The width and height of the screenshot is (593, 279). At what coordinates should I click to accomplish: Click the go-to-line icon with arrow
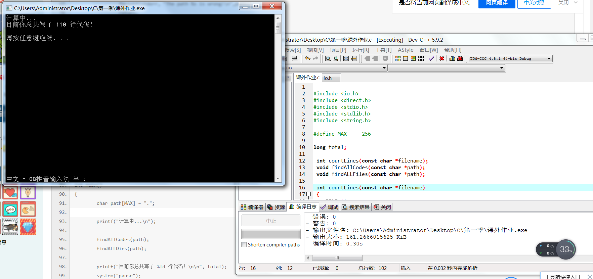(354, 58)
